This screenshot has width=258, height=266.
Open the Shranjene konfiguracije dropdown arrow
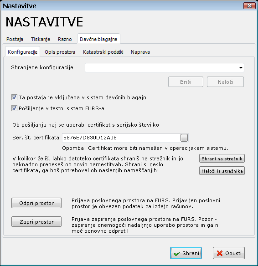(241, 68)
